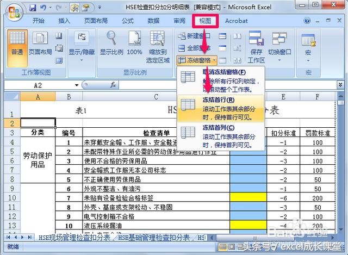Collapse the 冻结窗格 freeze panes dropdown
The width and height of the screenshot is (348, 255).
[198, 60]
